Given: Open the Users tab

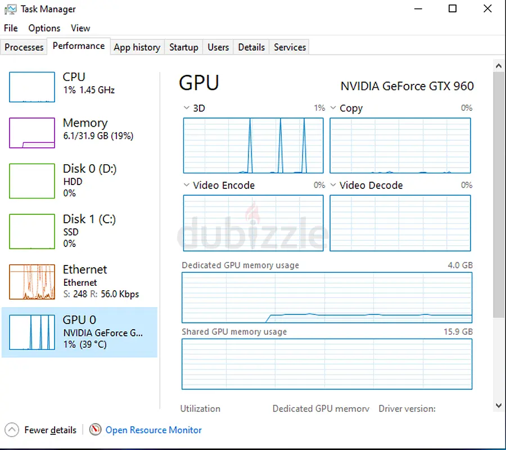Looking at the screenshot, I should click(x=218, y=47).
